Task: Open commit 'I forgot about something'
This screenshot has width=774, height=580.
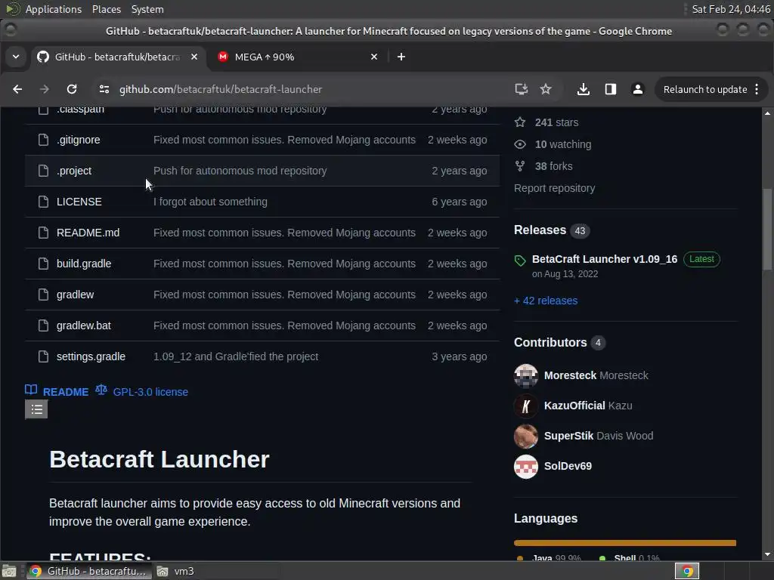Action: click(210, 202)
